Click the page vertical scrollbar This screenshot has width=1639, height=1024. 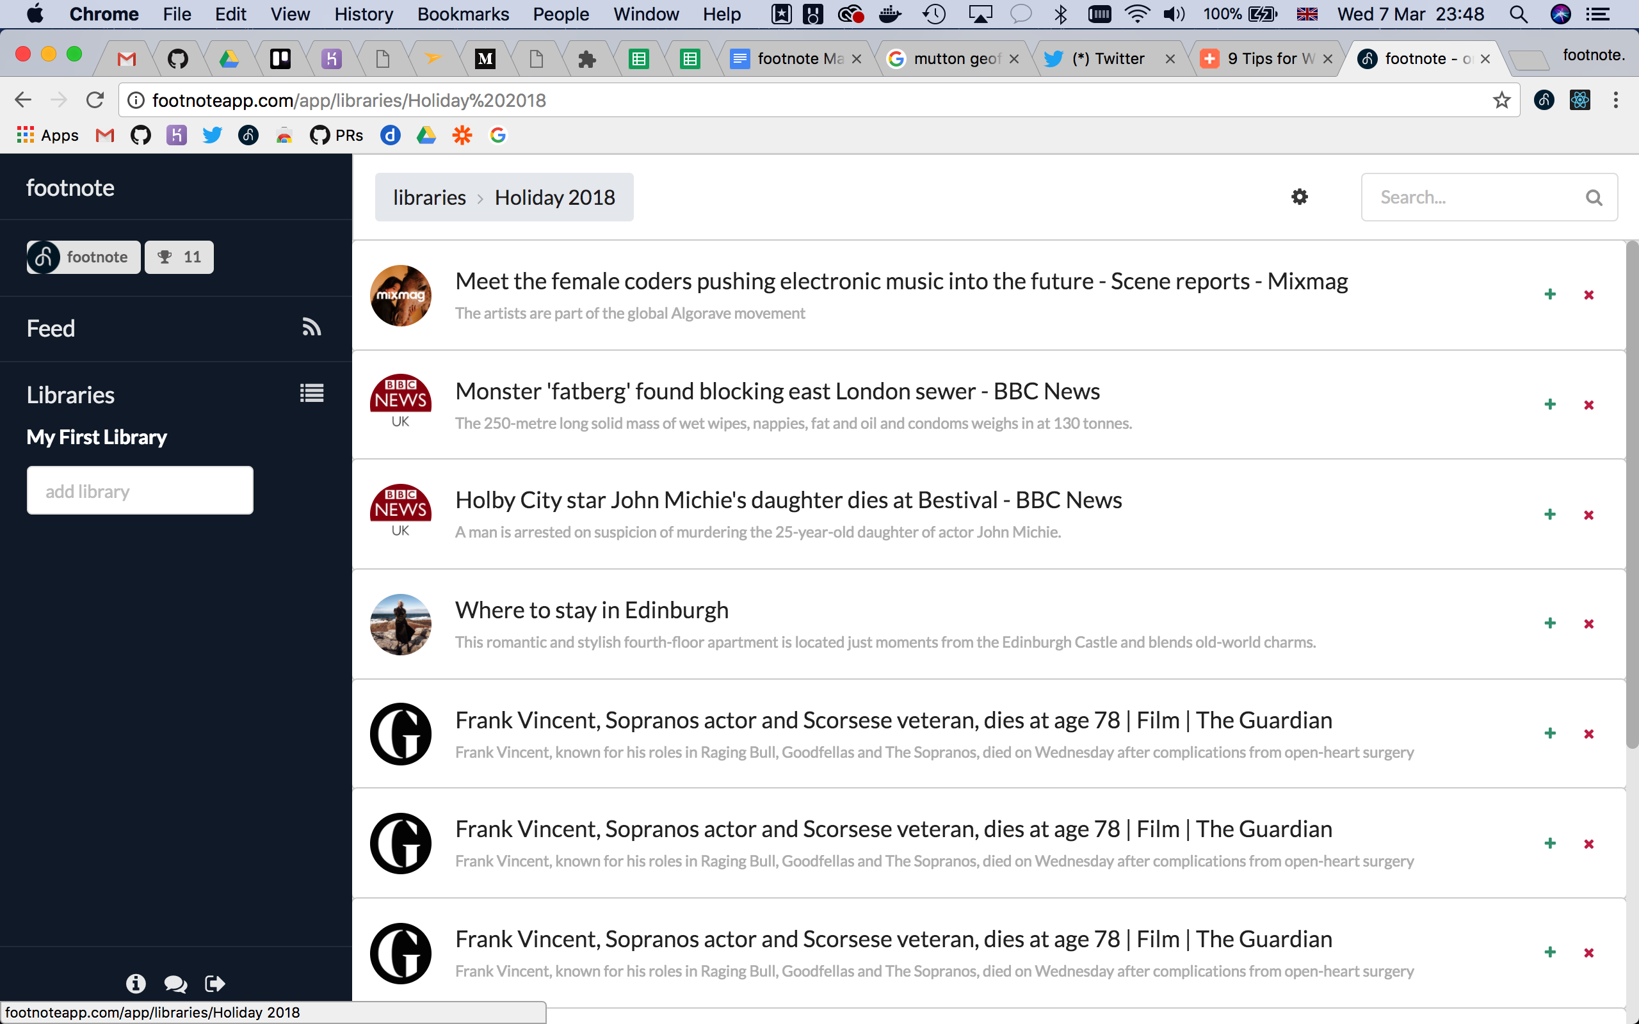pos(1632,494)
